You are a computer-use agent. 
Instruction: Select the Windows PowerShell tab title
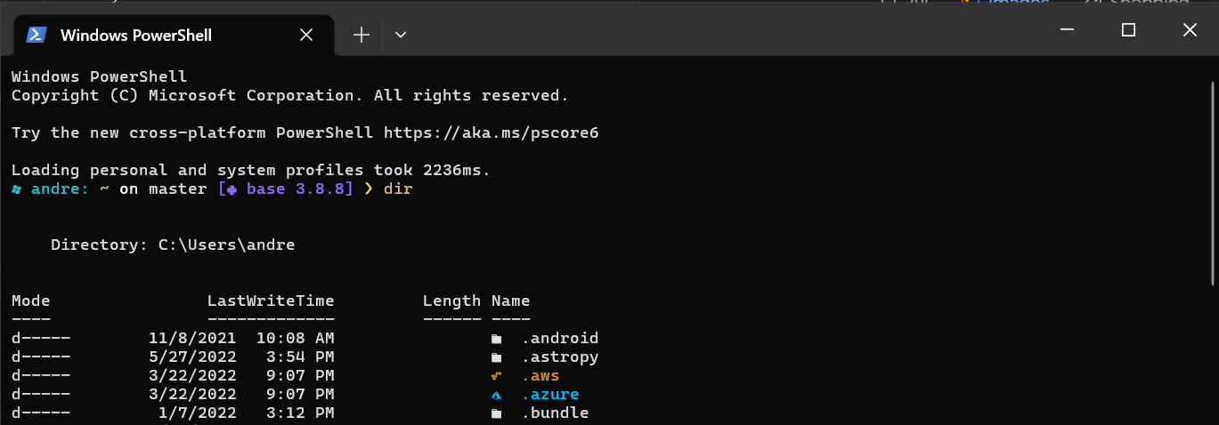[x=135, y=36]
